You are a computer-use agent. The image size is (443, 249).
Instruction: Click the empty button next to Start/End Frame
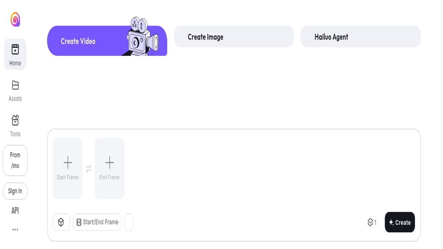click(128, 222)
